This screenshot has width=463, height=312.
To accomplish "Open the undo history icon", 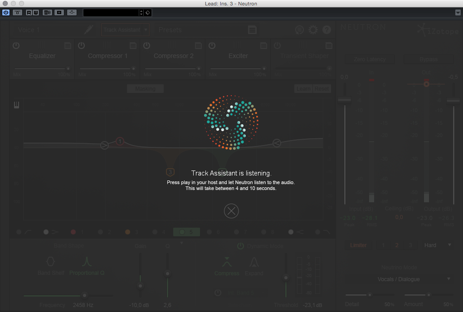I will click(x=299, y=30).
